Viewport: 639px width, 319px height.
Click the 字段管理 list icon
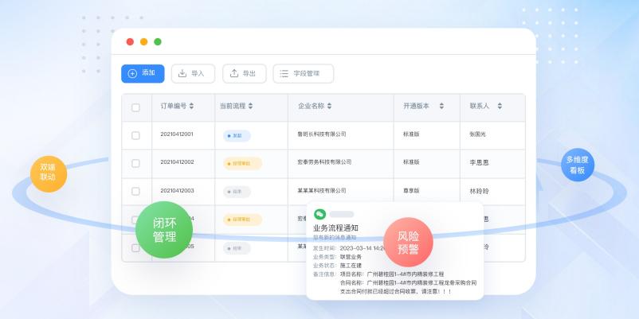click(x=284, y=73)
